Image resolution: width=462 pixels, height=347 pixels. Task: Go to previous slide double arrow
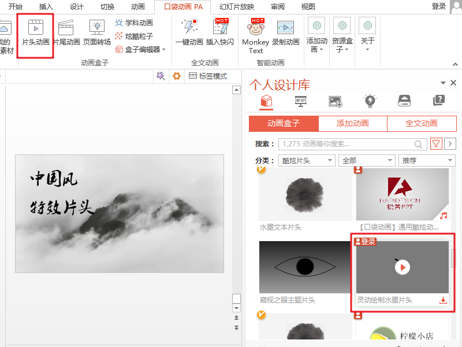tap(236, 318)
